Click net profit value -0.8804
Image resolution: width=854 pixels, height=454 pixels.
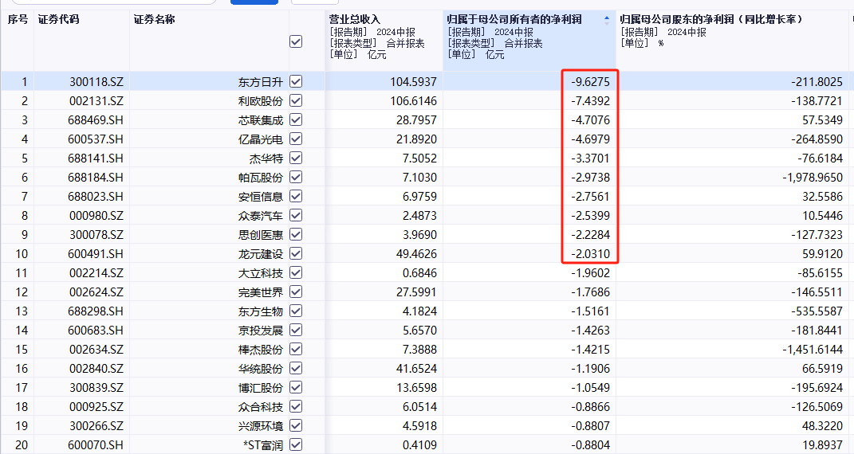(x=590, y=444)
